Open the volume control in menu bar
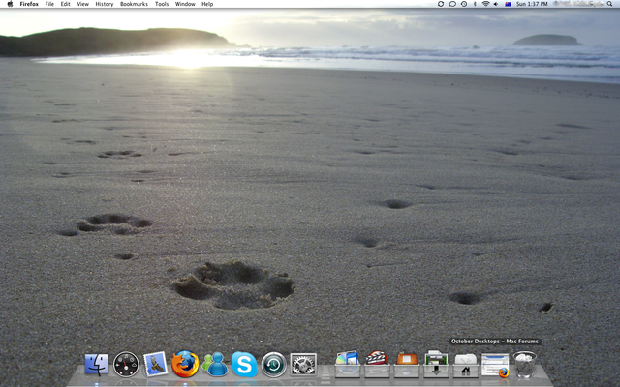The width and height of the screenshot is (620, 387). (x=498, y=4)
